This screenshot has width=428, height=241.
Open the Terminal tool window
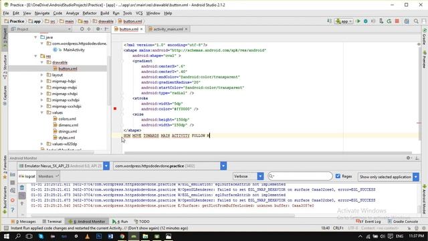[52, 222]
